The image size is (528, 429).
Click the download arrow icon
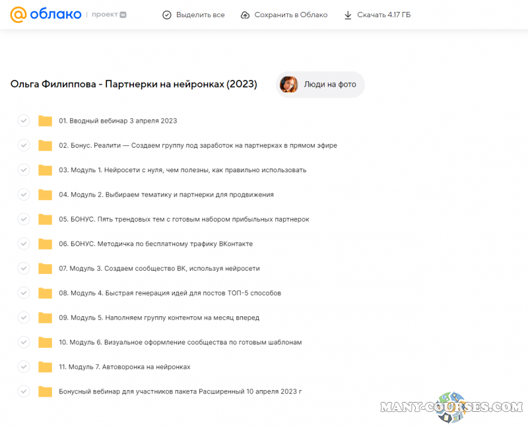coord(348,15)
